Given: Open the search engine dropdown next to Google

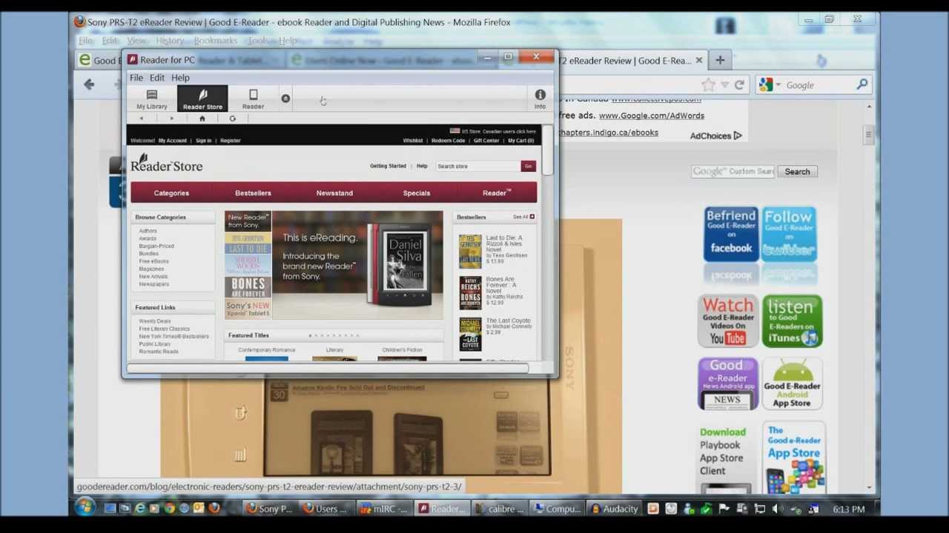Looking at the screenshot, I should [778, 85].
